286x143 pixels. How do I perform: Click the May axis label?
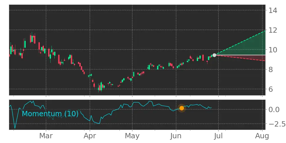132,136
